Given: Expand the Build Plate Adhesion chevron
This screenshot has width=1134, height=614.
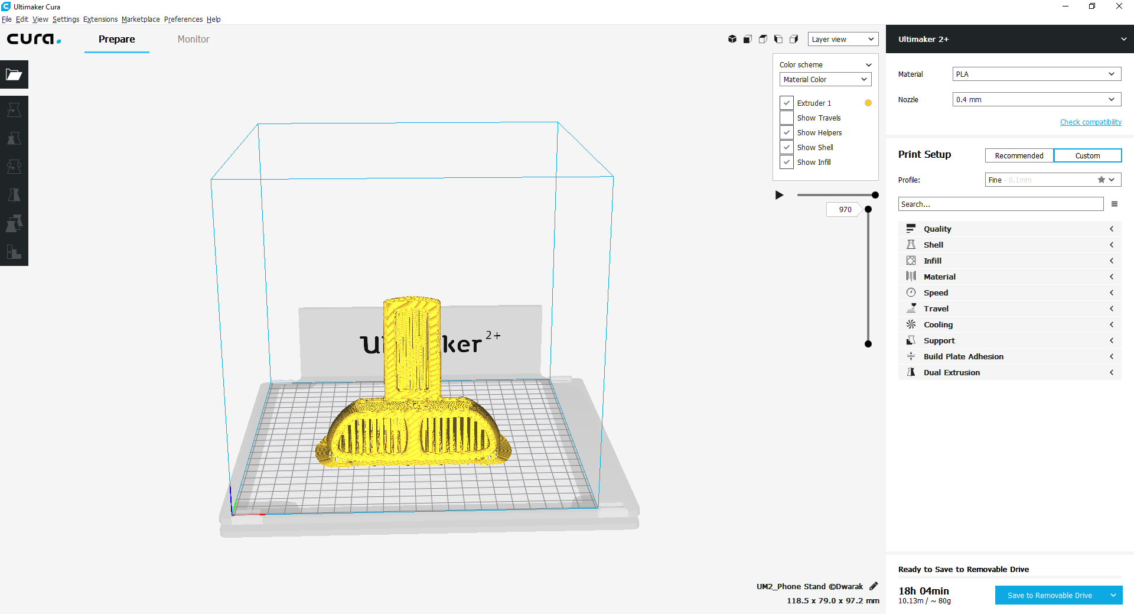Looking at the screenshot, I should pos(1112,356).
